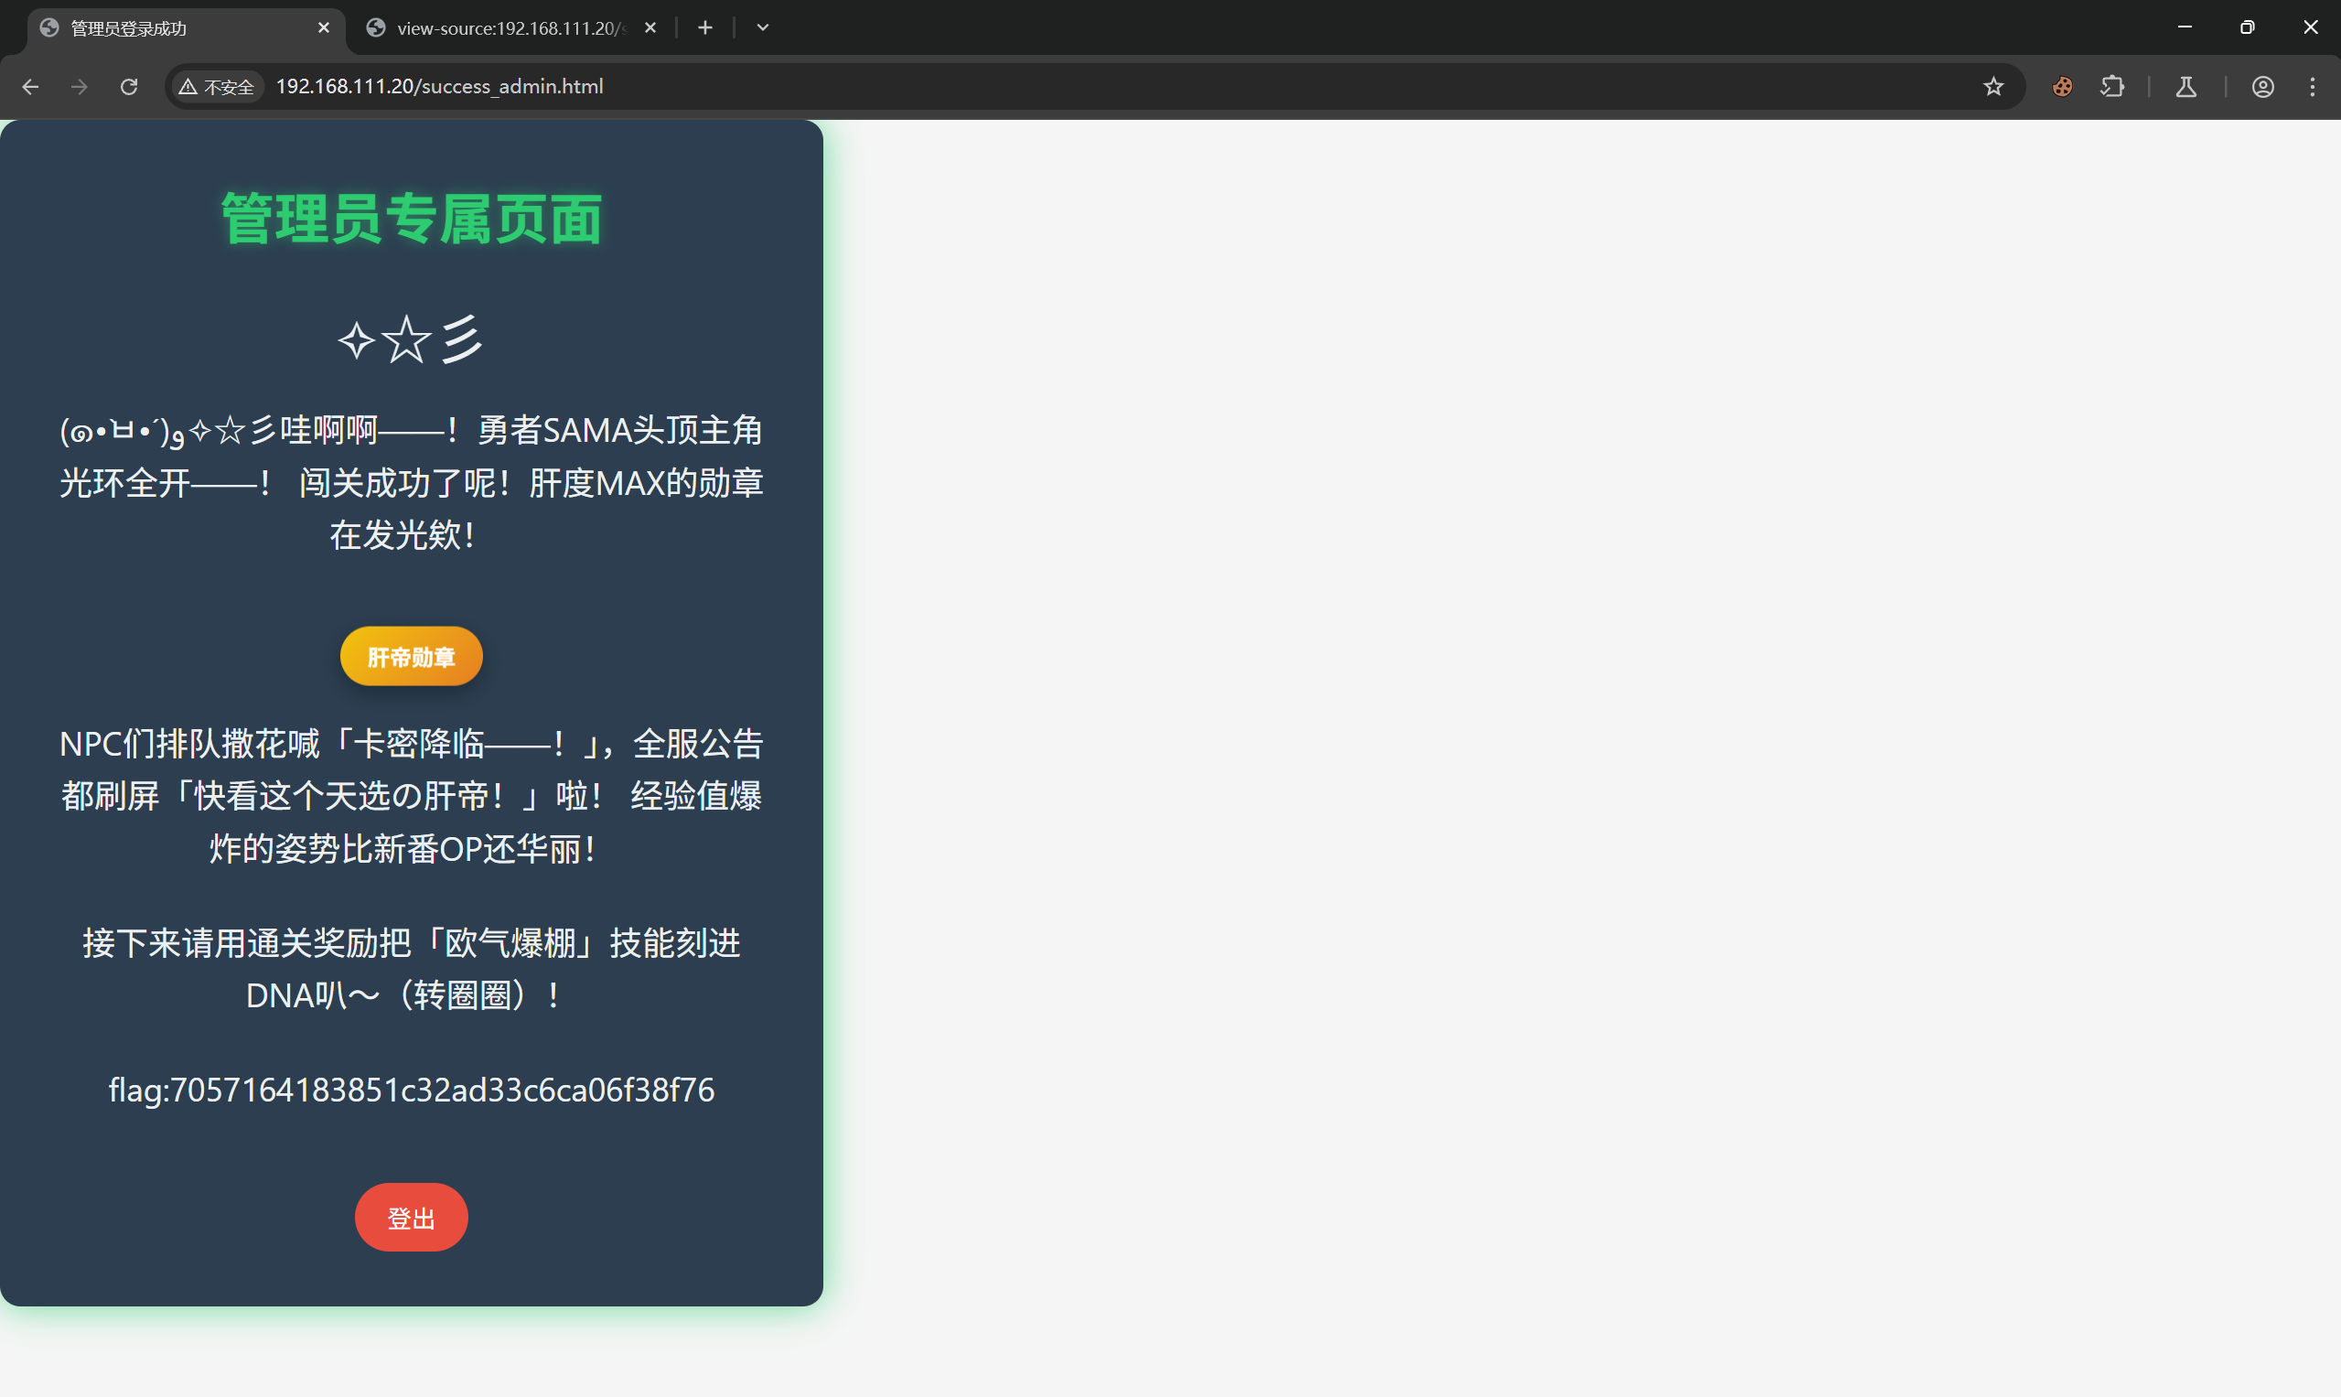Click the Chrome Labs flask icon
The image size is (2341, 1397).
click(x=2185, y=87)
